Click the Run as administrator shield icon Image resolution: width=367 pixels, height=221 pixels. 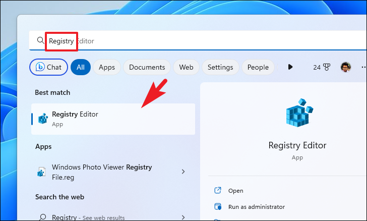pyautogui.click(x=218, y=207)
